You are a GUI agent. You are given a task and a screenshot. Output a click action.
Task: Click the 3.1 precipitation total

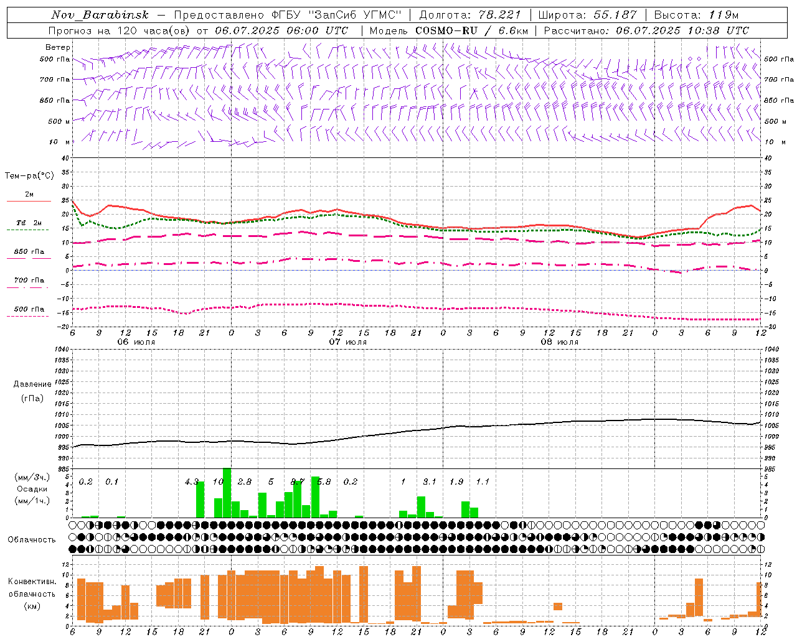[x=430, y=482]
